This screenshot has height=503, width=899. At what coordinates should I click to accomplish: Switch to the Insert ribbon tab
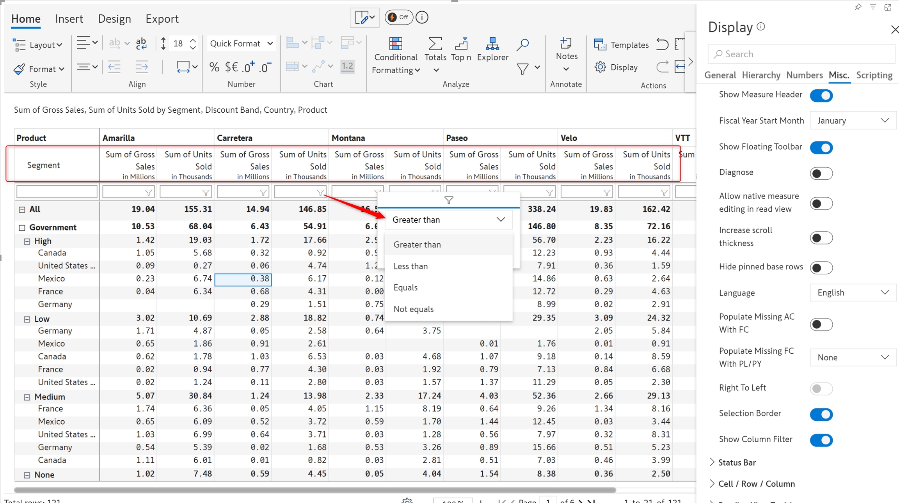(x=69, y=19)
